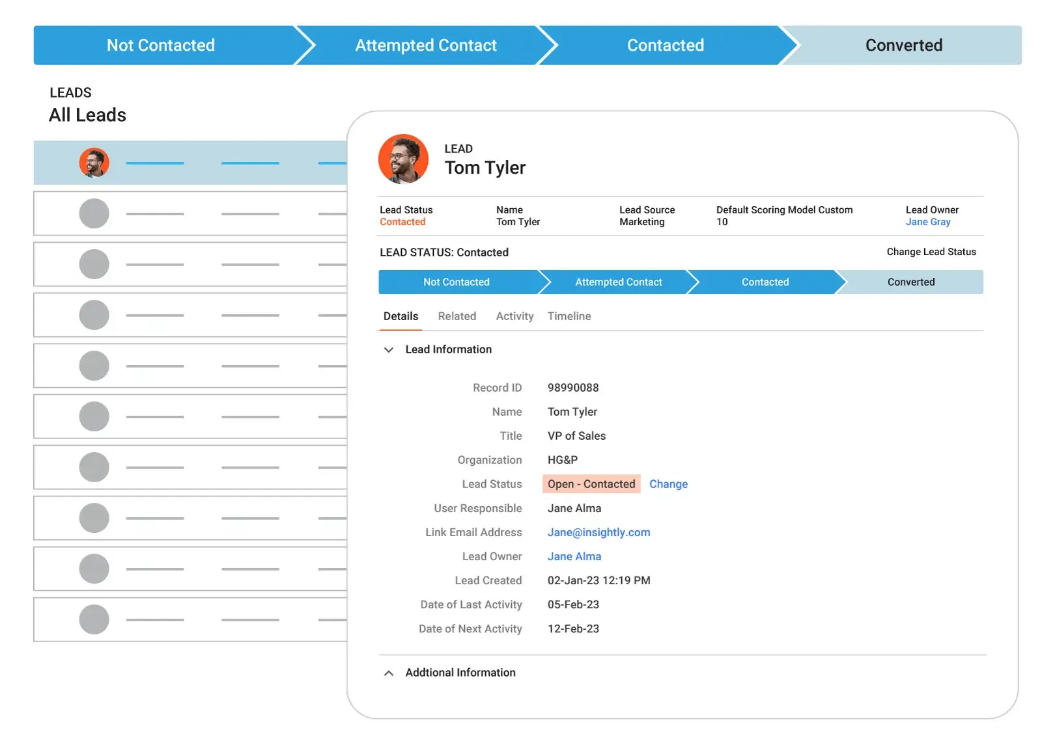This screenshot has width=1042, height=743.
Task: Click the 'Not Contacted' stage in the top pipeline
Action: (161, 45)
